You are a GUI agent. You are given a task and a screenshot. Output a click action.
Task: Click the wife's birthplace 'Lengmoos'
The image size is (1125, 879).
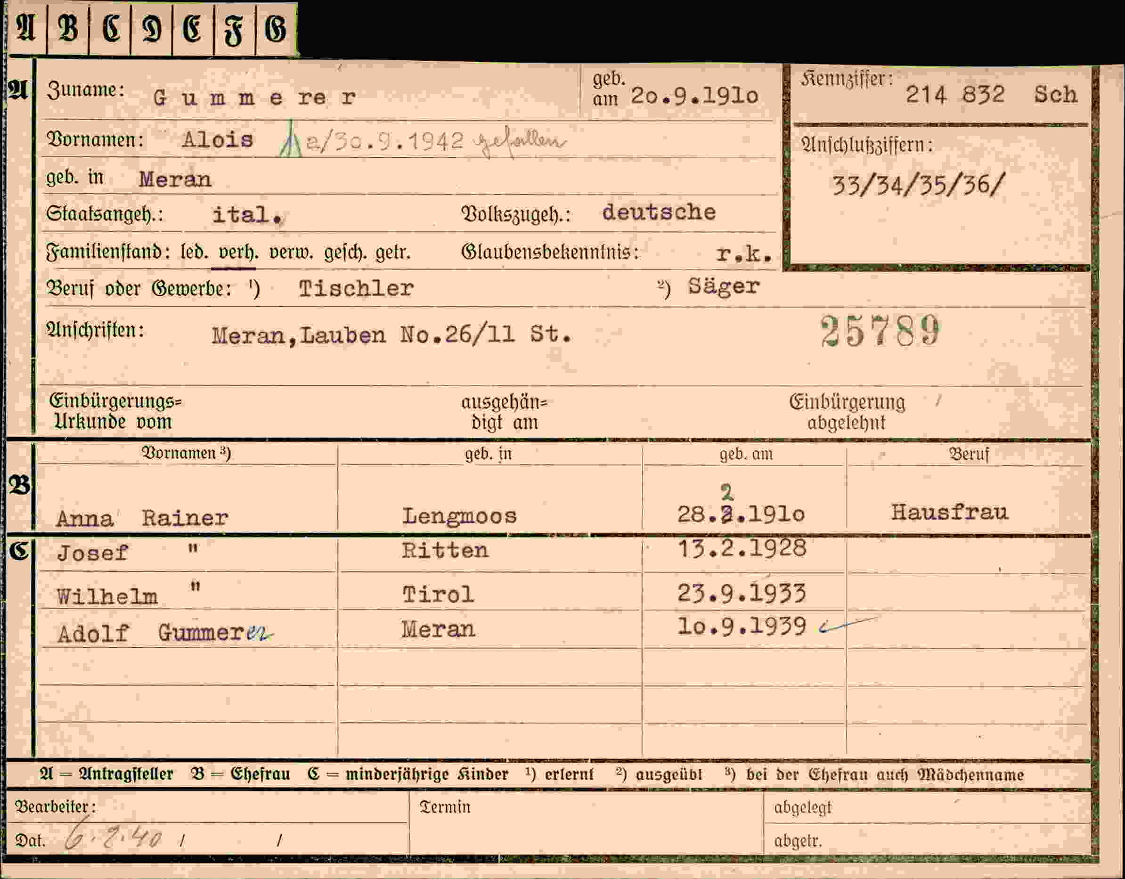459,516
